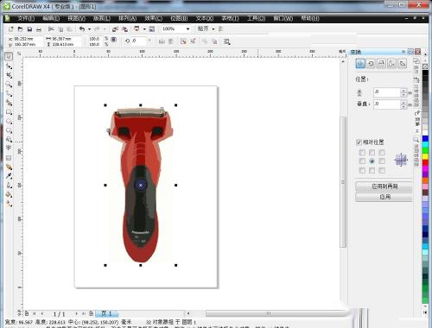Collapse the transform docker with double-arrow
The image size is (432, 328).
point(403,52)
